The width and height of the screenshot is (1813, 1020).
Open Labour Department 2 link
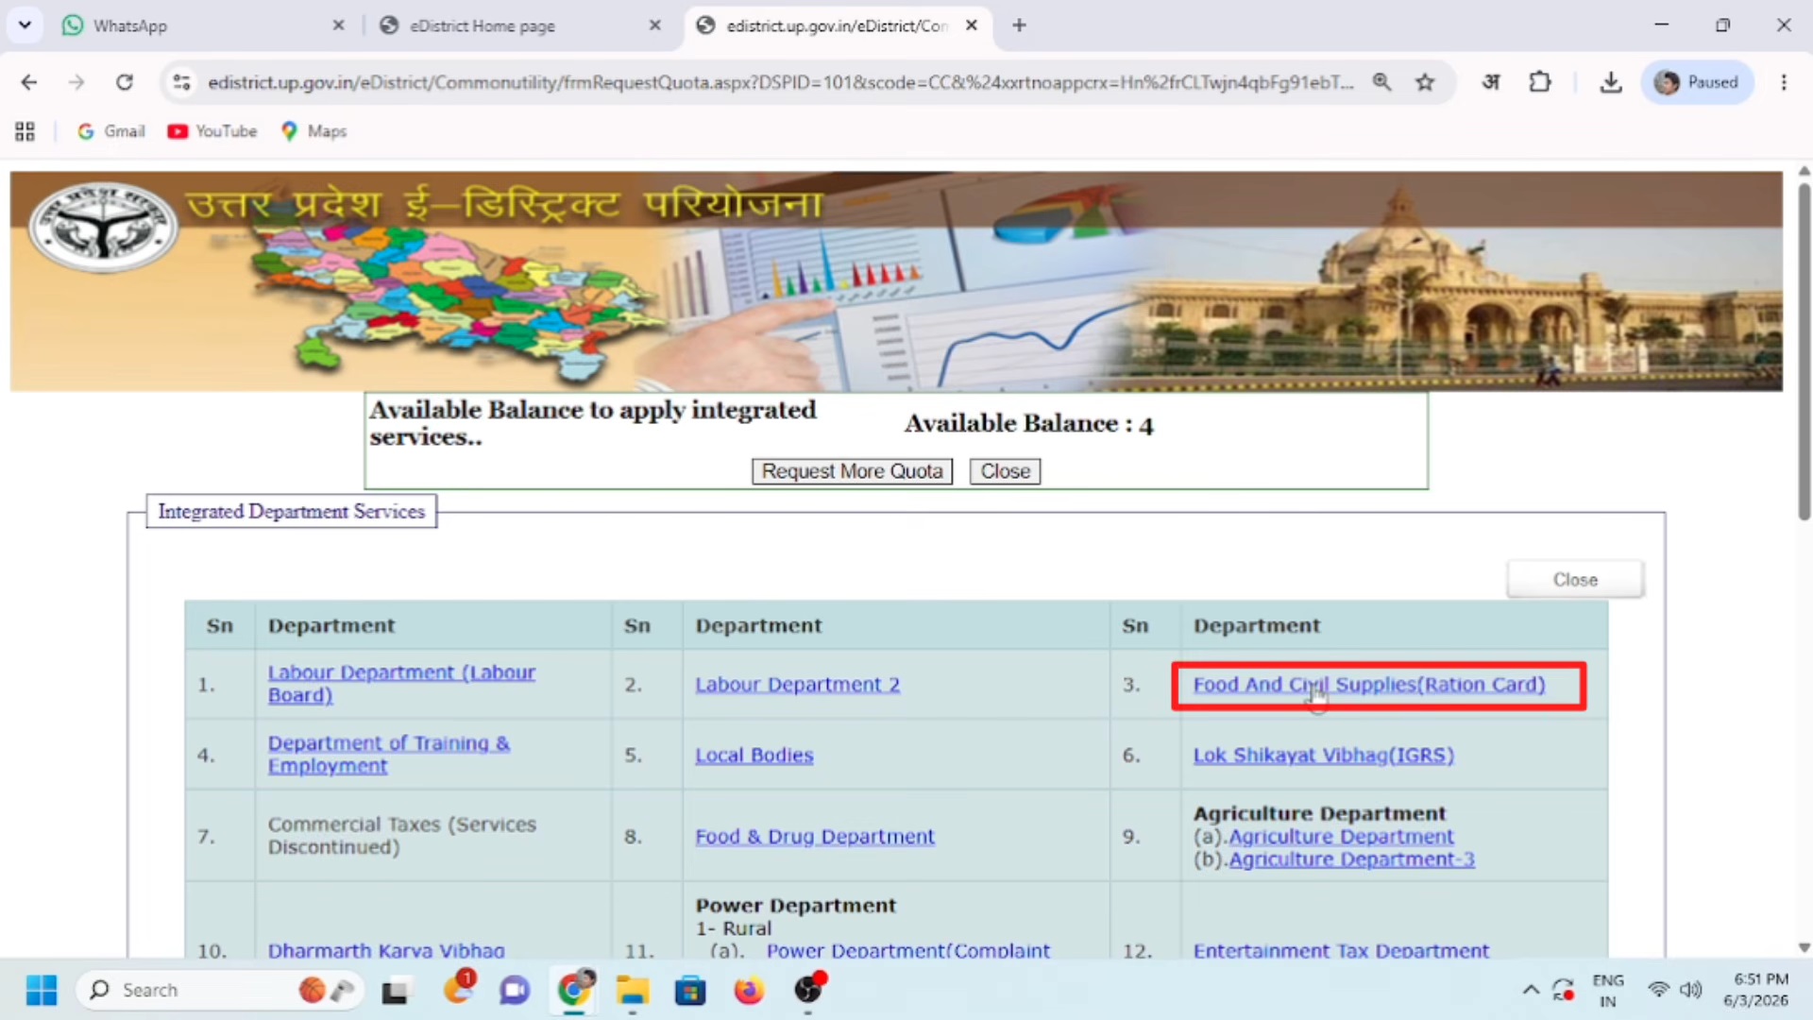[x=798, y=685]
